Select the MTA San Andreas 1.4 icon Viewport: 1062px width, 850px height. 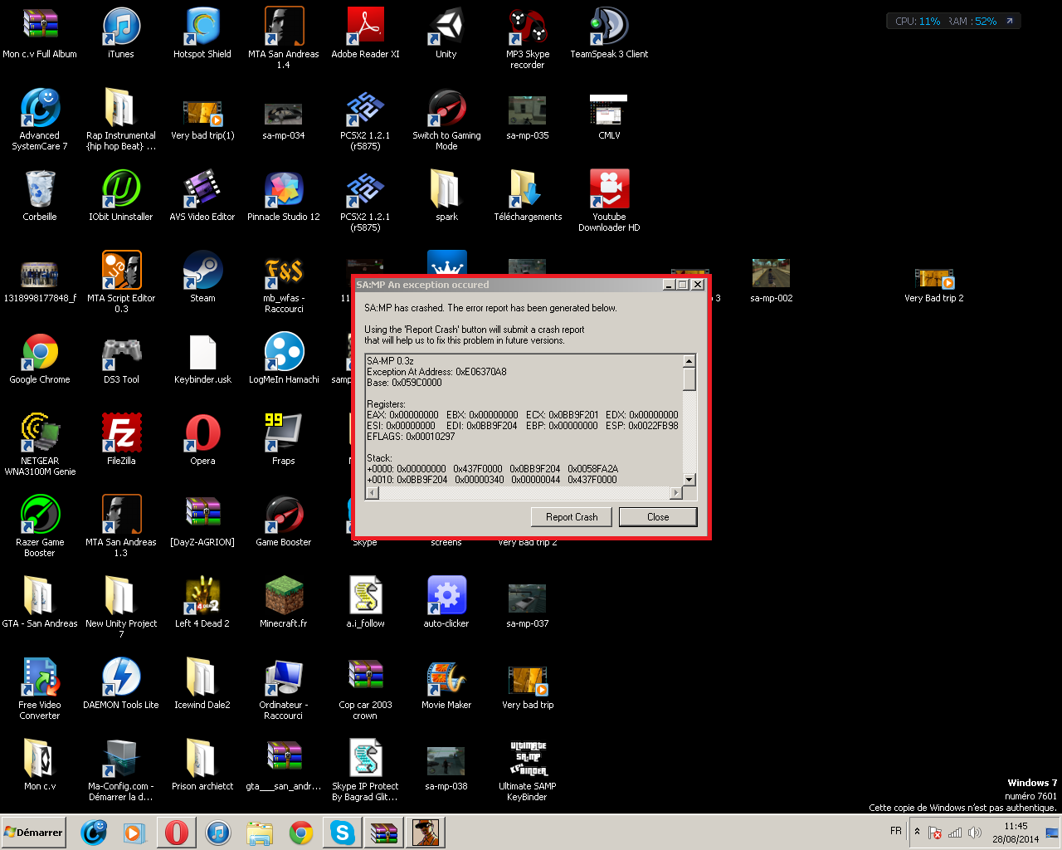284,38
